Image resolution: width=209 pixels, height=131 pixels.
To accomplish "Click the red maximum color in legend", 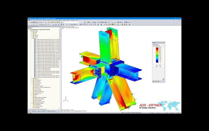I will click(x=157, y=48).
